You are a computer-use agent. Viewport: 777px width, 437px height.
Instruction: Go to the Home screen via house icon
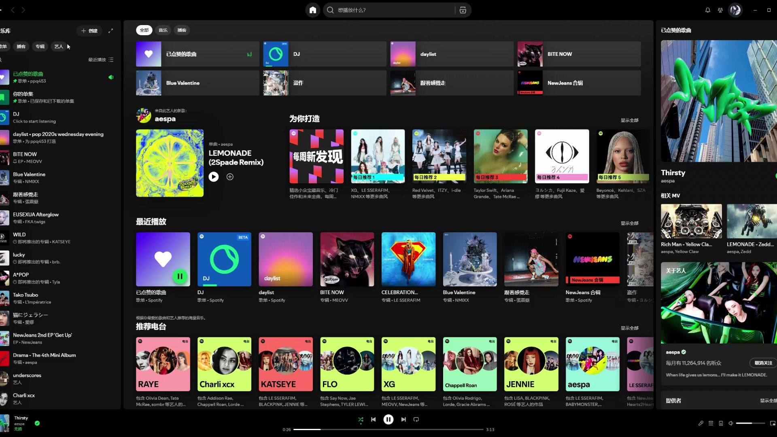point(313,10)
